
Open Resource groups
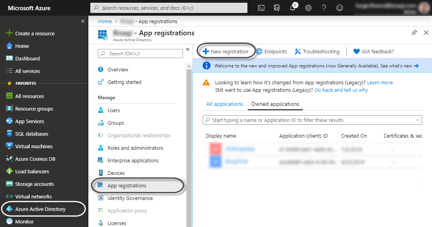29,109
